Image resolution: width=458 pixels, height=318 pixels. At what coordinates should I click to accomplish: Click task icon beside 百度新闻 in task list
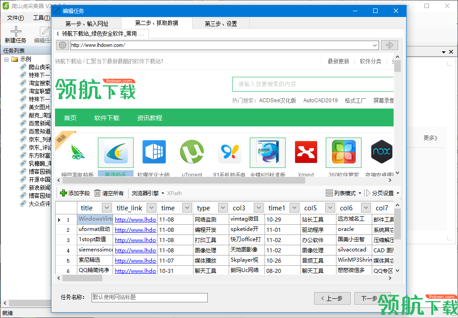(23, 123)
